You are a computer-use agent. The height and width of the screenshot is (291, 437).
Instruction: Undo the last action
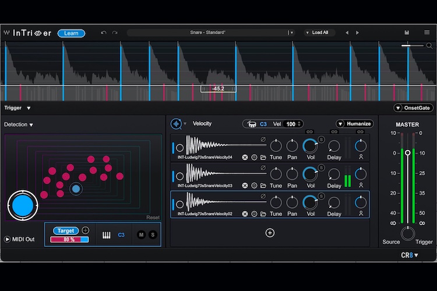click(x=104, y=33)
